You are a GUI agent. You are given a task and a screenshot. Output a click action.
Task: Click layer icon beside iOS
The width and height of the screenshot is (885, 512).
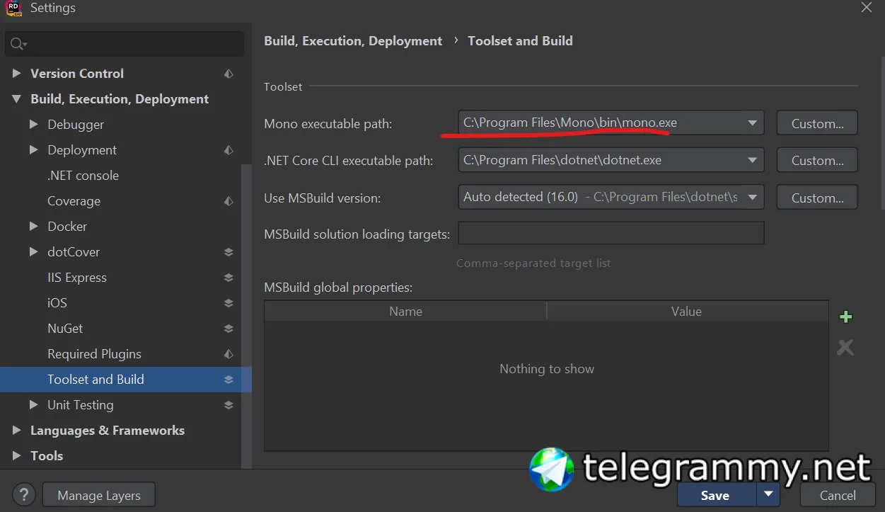[229, 303]
